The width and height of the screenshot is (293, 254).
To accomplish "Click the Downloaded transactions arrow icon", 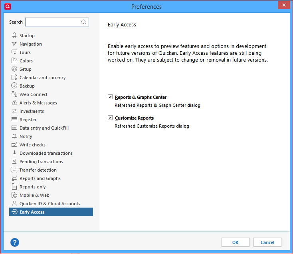I will pos(14,153).
